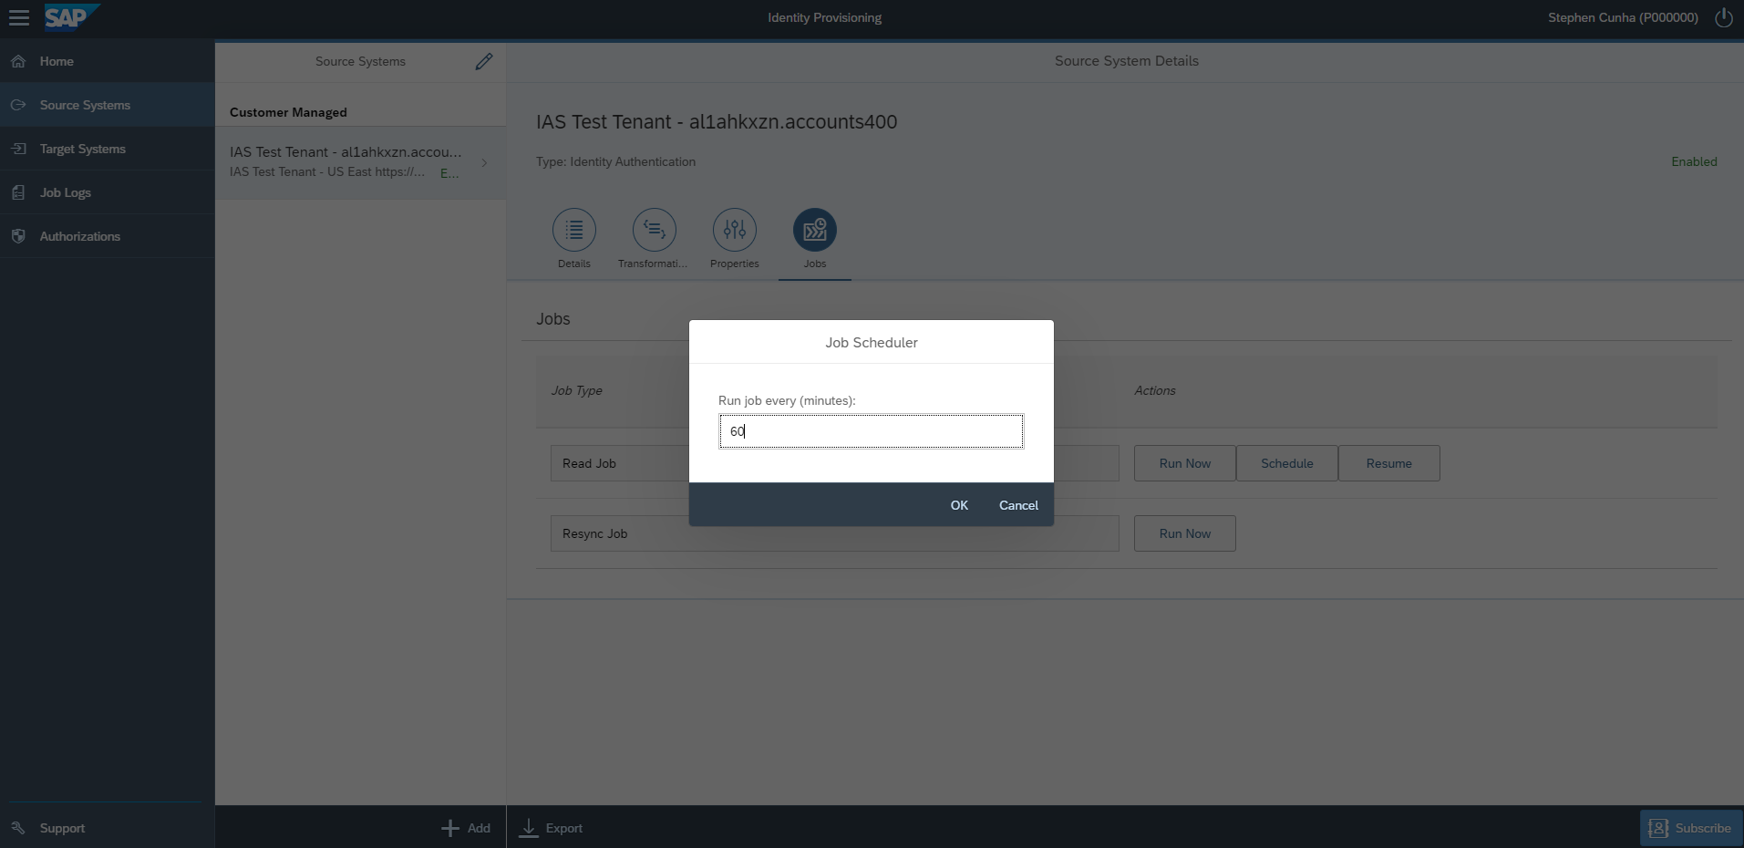Click the Type: Identity Authentication text
This screenshot has height=848, width=1744.
(615, 161)
